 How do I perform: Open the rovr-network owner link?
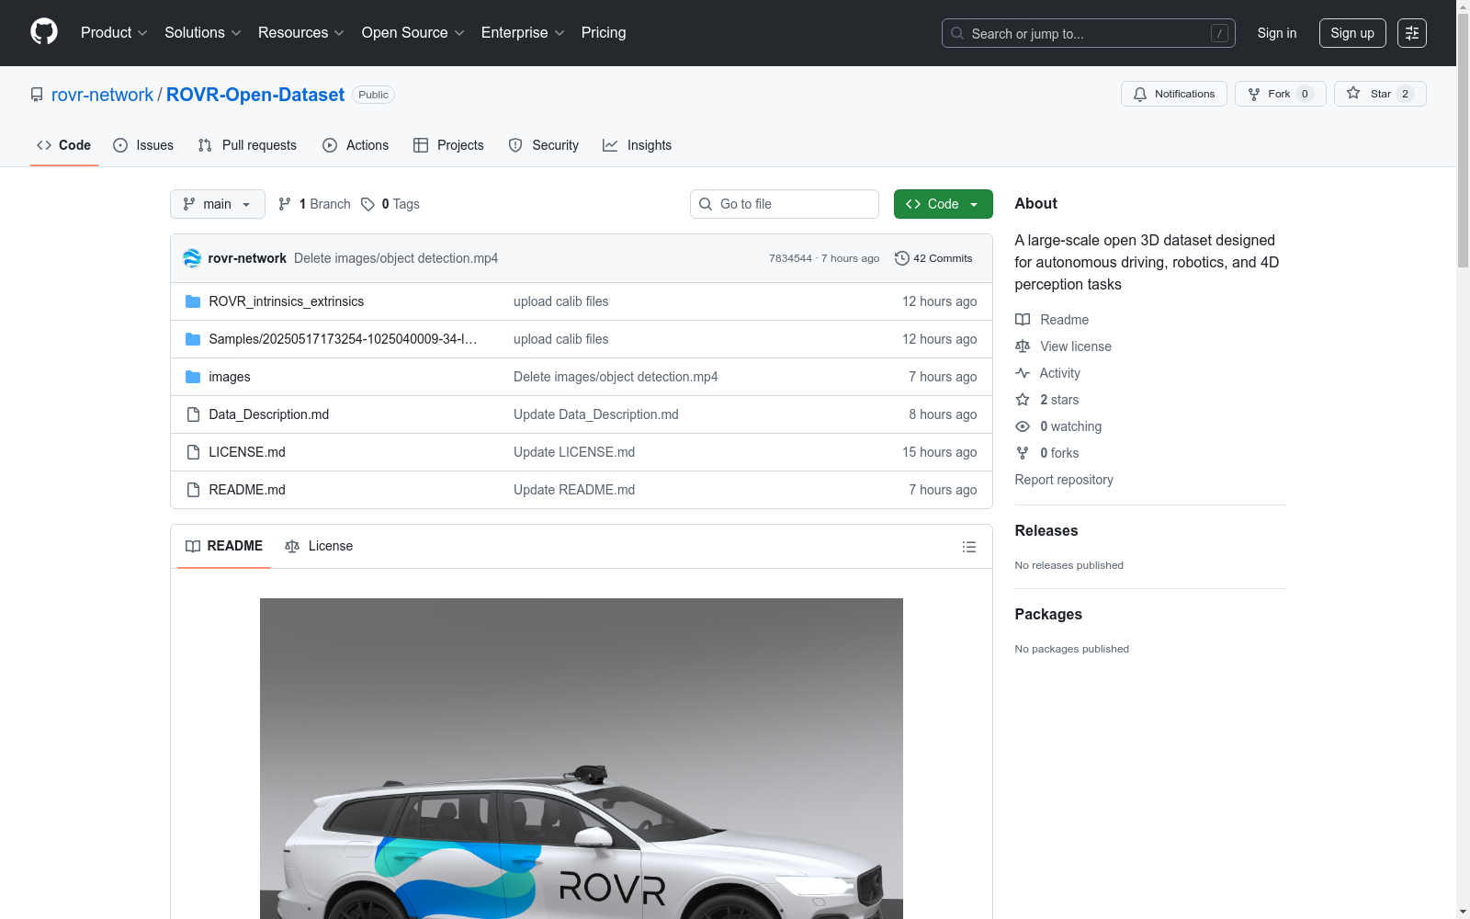[x=102, y=95]
